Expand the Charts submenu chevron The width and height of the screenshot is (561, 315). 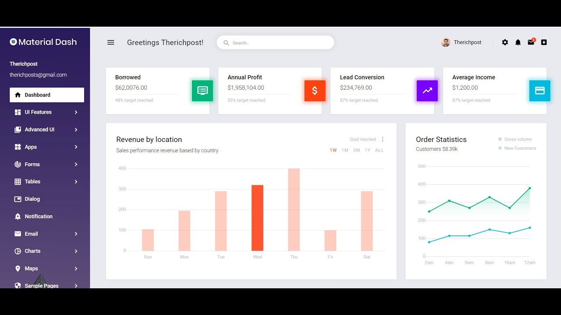[x=76, y=251]
